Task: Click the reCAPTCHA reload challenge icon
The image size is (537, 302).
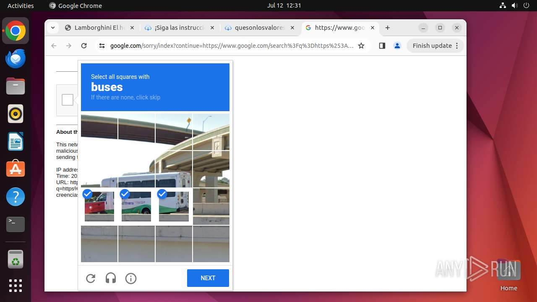Action: click(x=91, y=278)
